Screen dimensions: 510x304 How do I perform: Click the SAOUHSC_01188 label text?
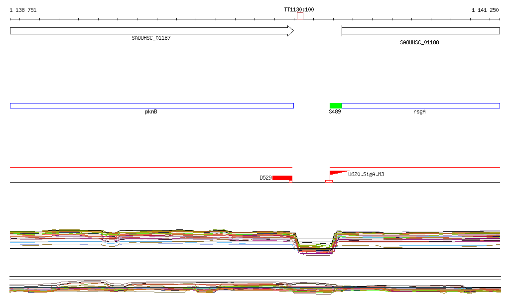419,43
